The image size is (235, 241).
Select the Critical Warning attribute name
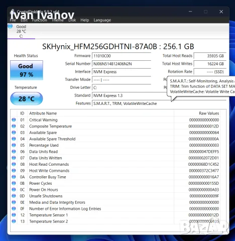tap(43, 120)
